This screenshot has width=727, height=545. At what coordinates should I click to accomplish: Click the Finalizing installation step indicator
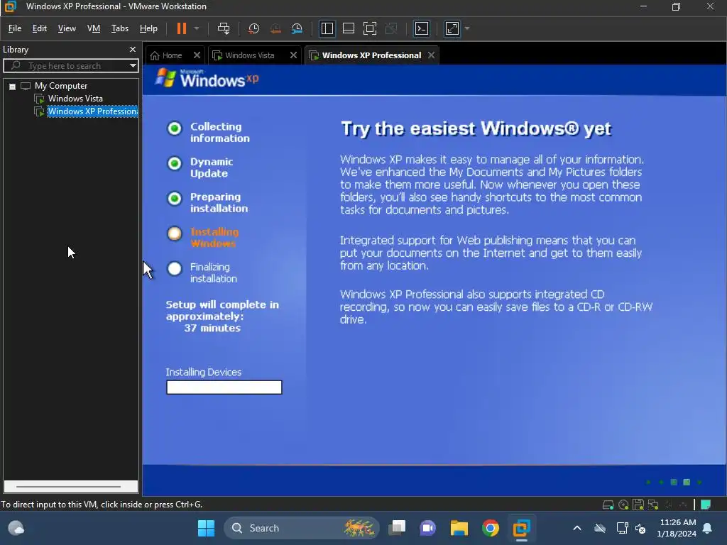(x=175, y=269)
